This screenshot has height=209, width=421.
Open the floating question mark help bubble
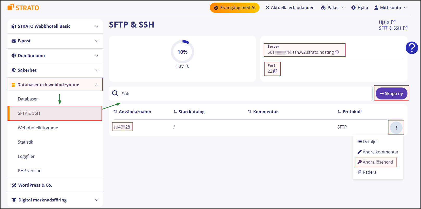412,48
